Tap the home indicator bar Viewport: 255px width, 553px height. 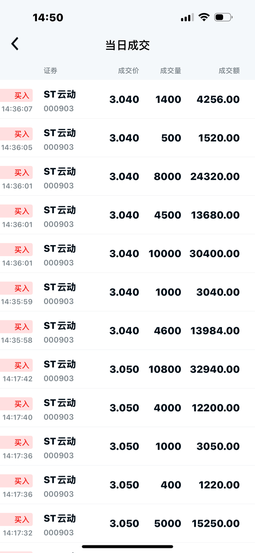(x=127, y=546)
